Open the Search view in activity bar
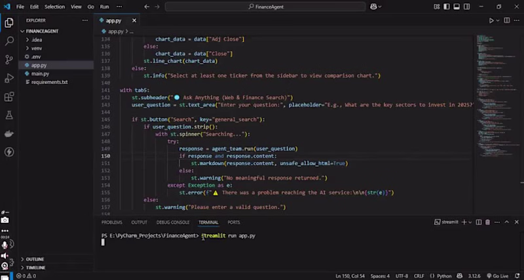The width and height of the screenshot is (524, 280). [x=9, y=41]
